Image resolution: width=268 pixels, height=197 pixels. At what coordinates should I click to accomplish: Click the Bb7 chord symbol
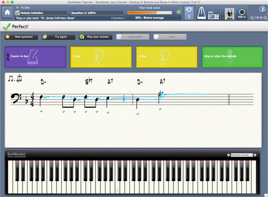[x=88, y=81]
